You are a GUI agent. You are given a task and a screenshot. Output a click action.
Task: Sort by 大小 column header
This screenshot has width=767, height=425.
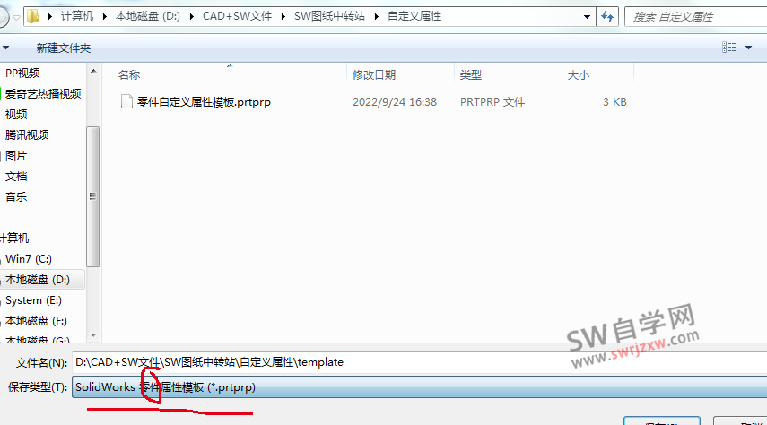(579, 74)
